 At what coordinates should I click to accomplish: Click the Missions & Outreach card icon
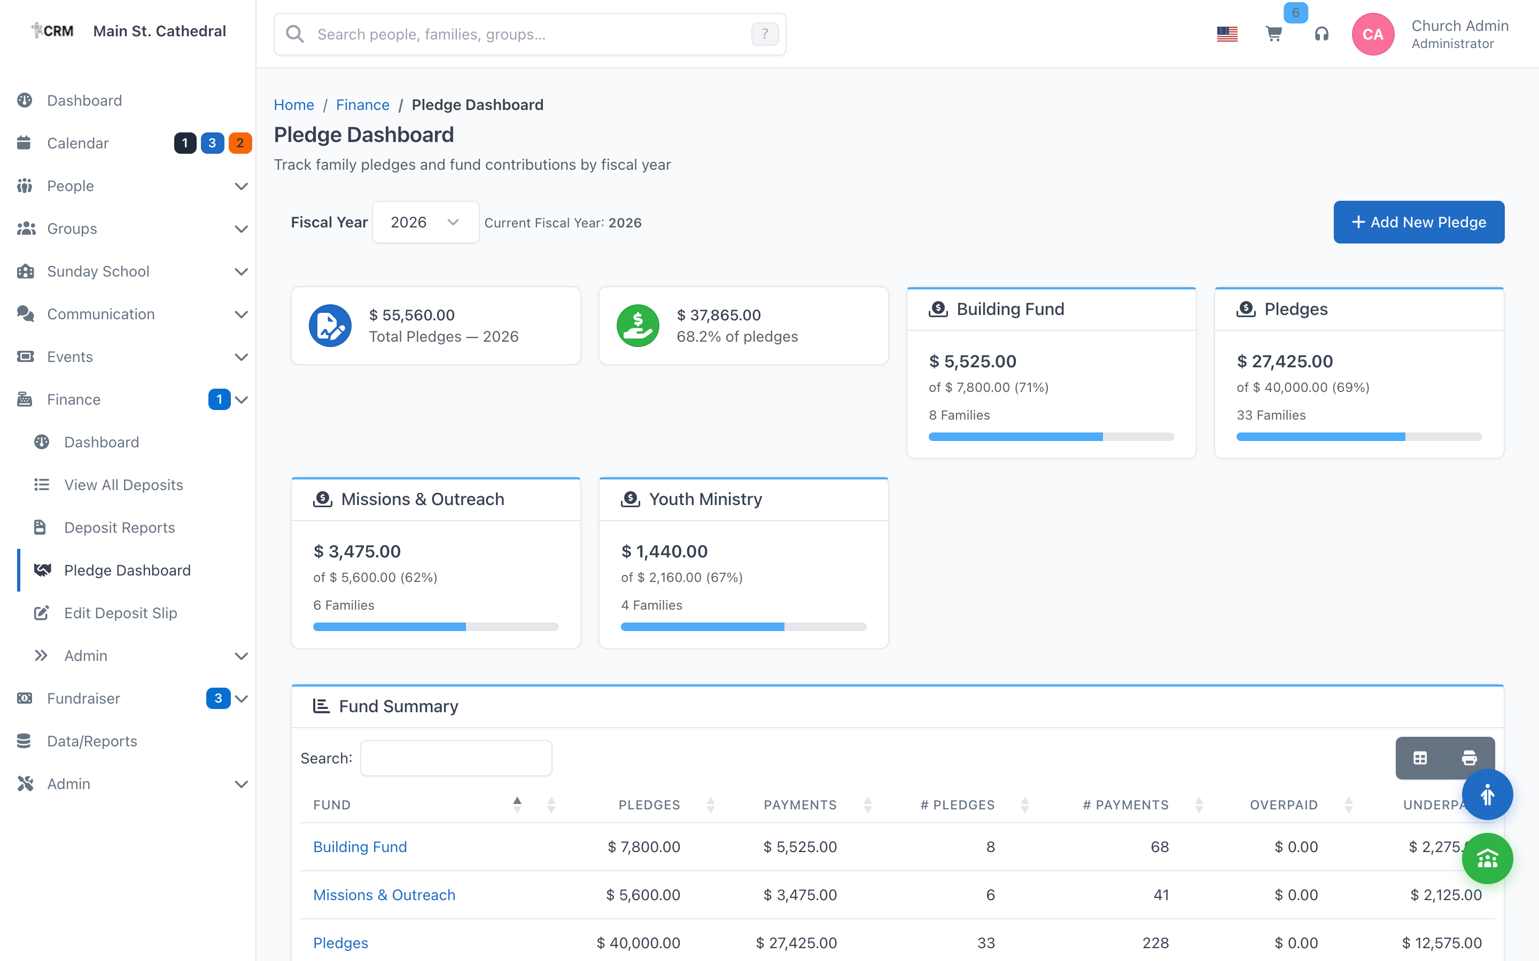click(x=322, y=500)
